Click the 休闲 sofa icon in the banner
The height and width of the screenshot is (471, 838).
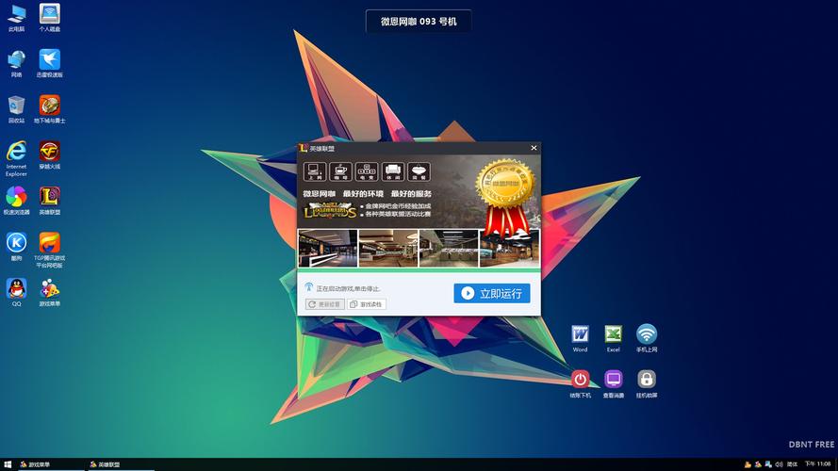pos(393,172)
